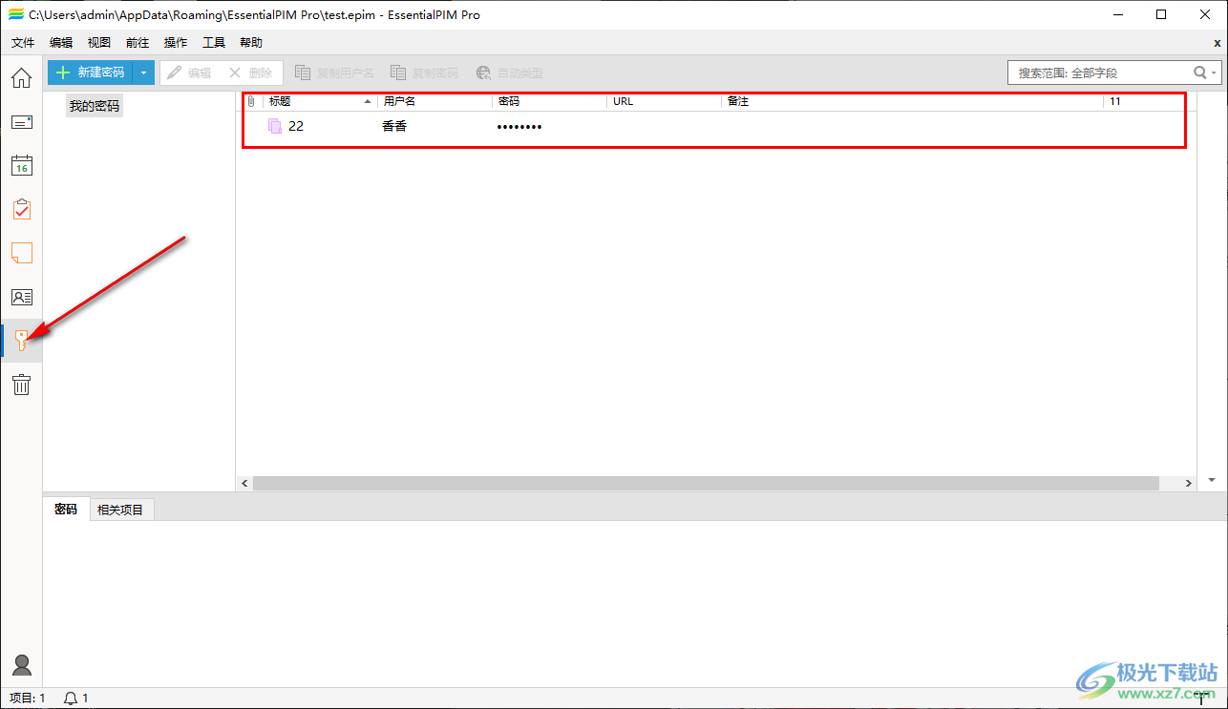Open the 帮助 menu
This screenshot has height=709, width=1228.
251,43
